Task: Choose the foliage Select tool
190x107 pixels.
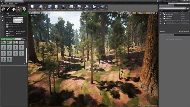Action: (2, 21)
